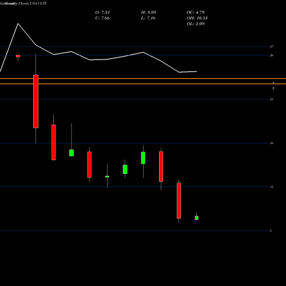Click the peak point of the white line
Viewport: 286px width, 286px height.
tap(18, 23)
